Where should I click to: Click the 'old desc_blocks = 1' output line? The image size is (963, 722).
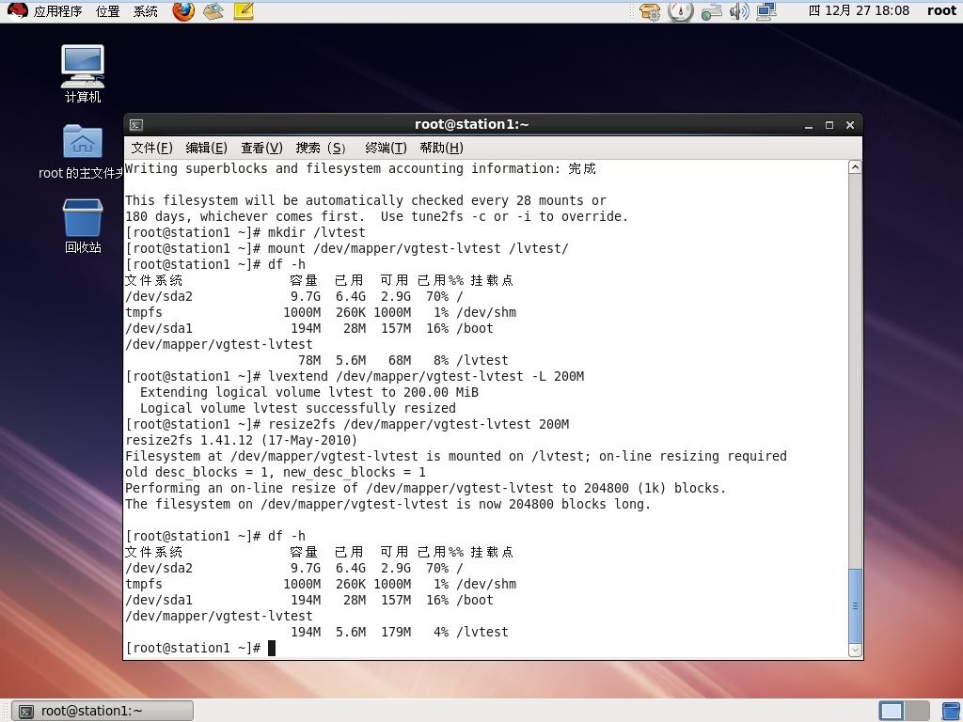276,472
